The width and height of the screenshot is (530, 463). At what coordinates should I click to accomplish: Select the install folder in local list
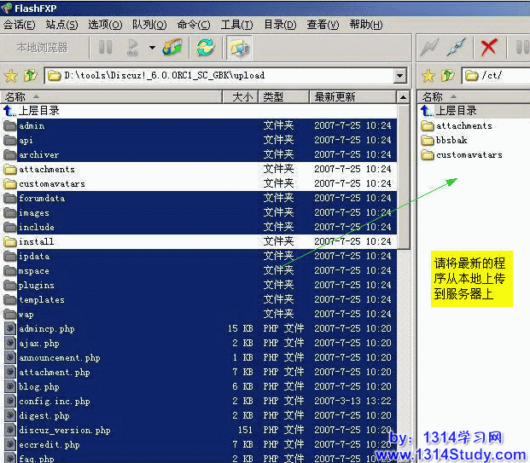[36, 241]
